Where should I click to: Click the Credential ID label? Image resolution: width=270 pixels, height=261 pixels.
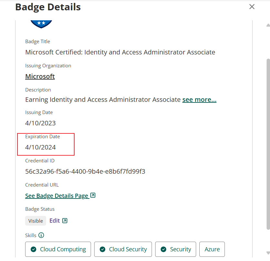[40, 161]
